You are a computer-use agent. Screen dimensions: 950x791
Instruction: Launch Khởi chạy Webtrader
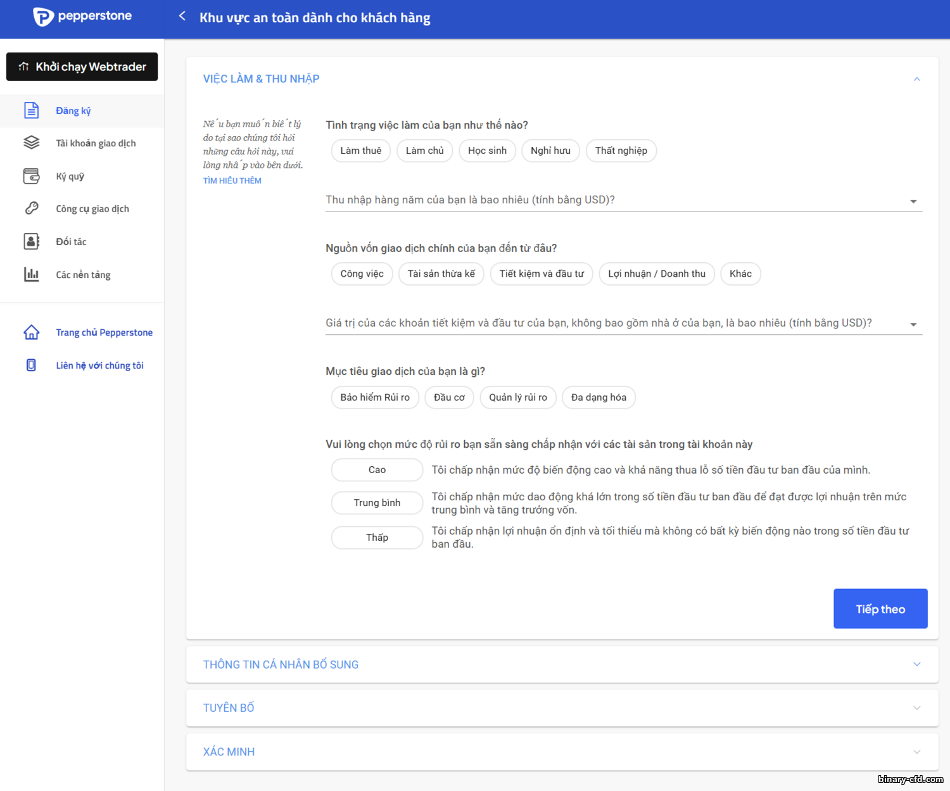click(x=82, y=66)
